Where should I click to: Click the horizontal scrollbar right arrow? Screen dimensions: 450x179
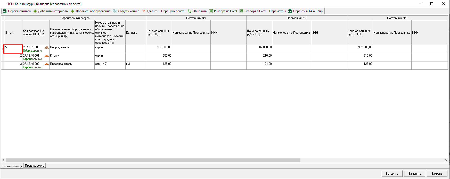[446, 160]
